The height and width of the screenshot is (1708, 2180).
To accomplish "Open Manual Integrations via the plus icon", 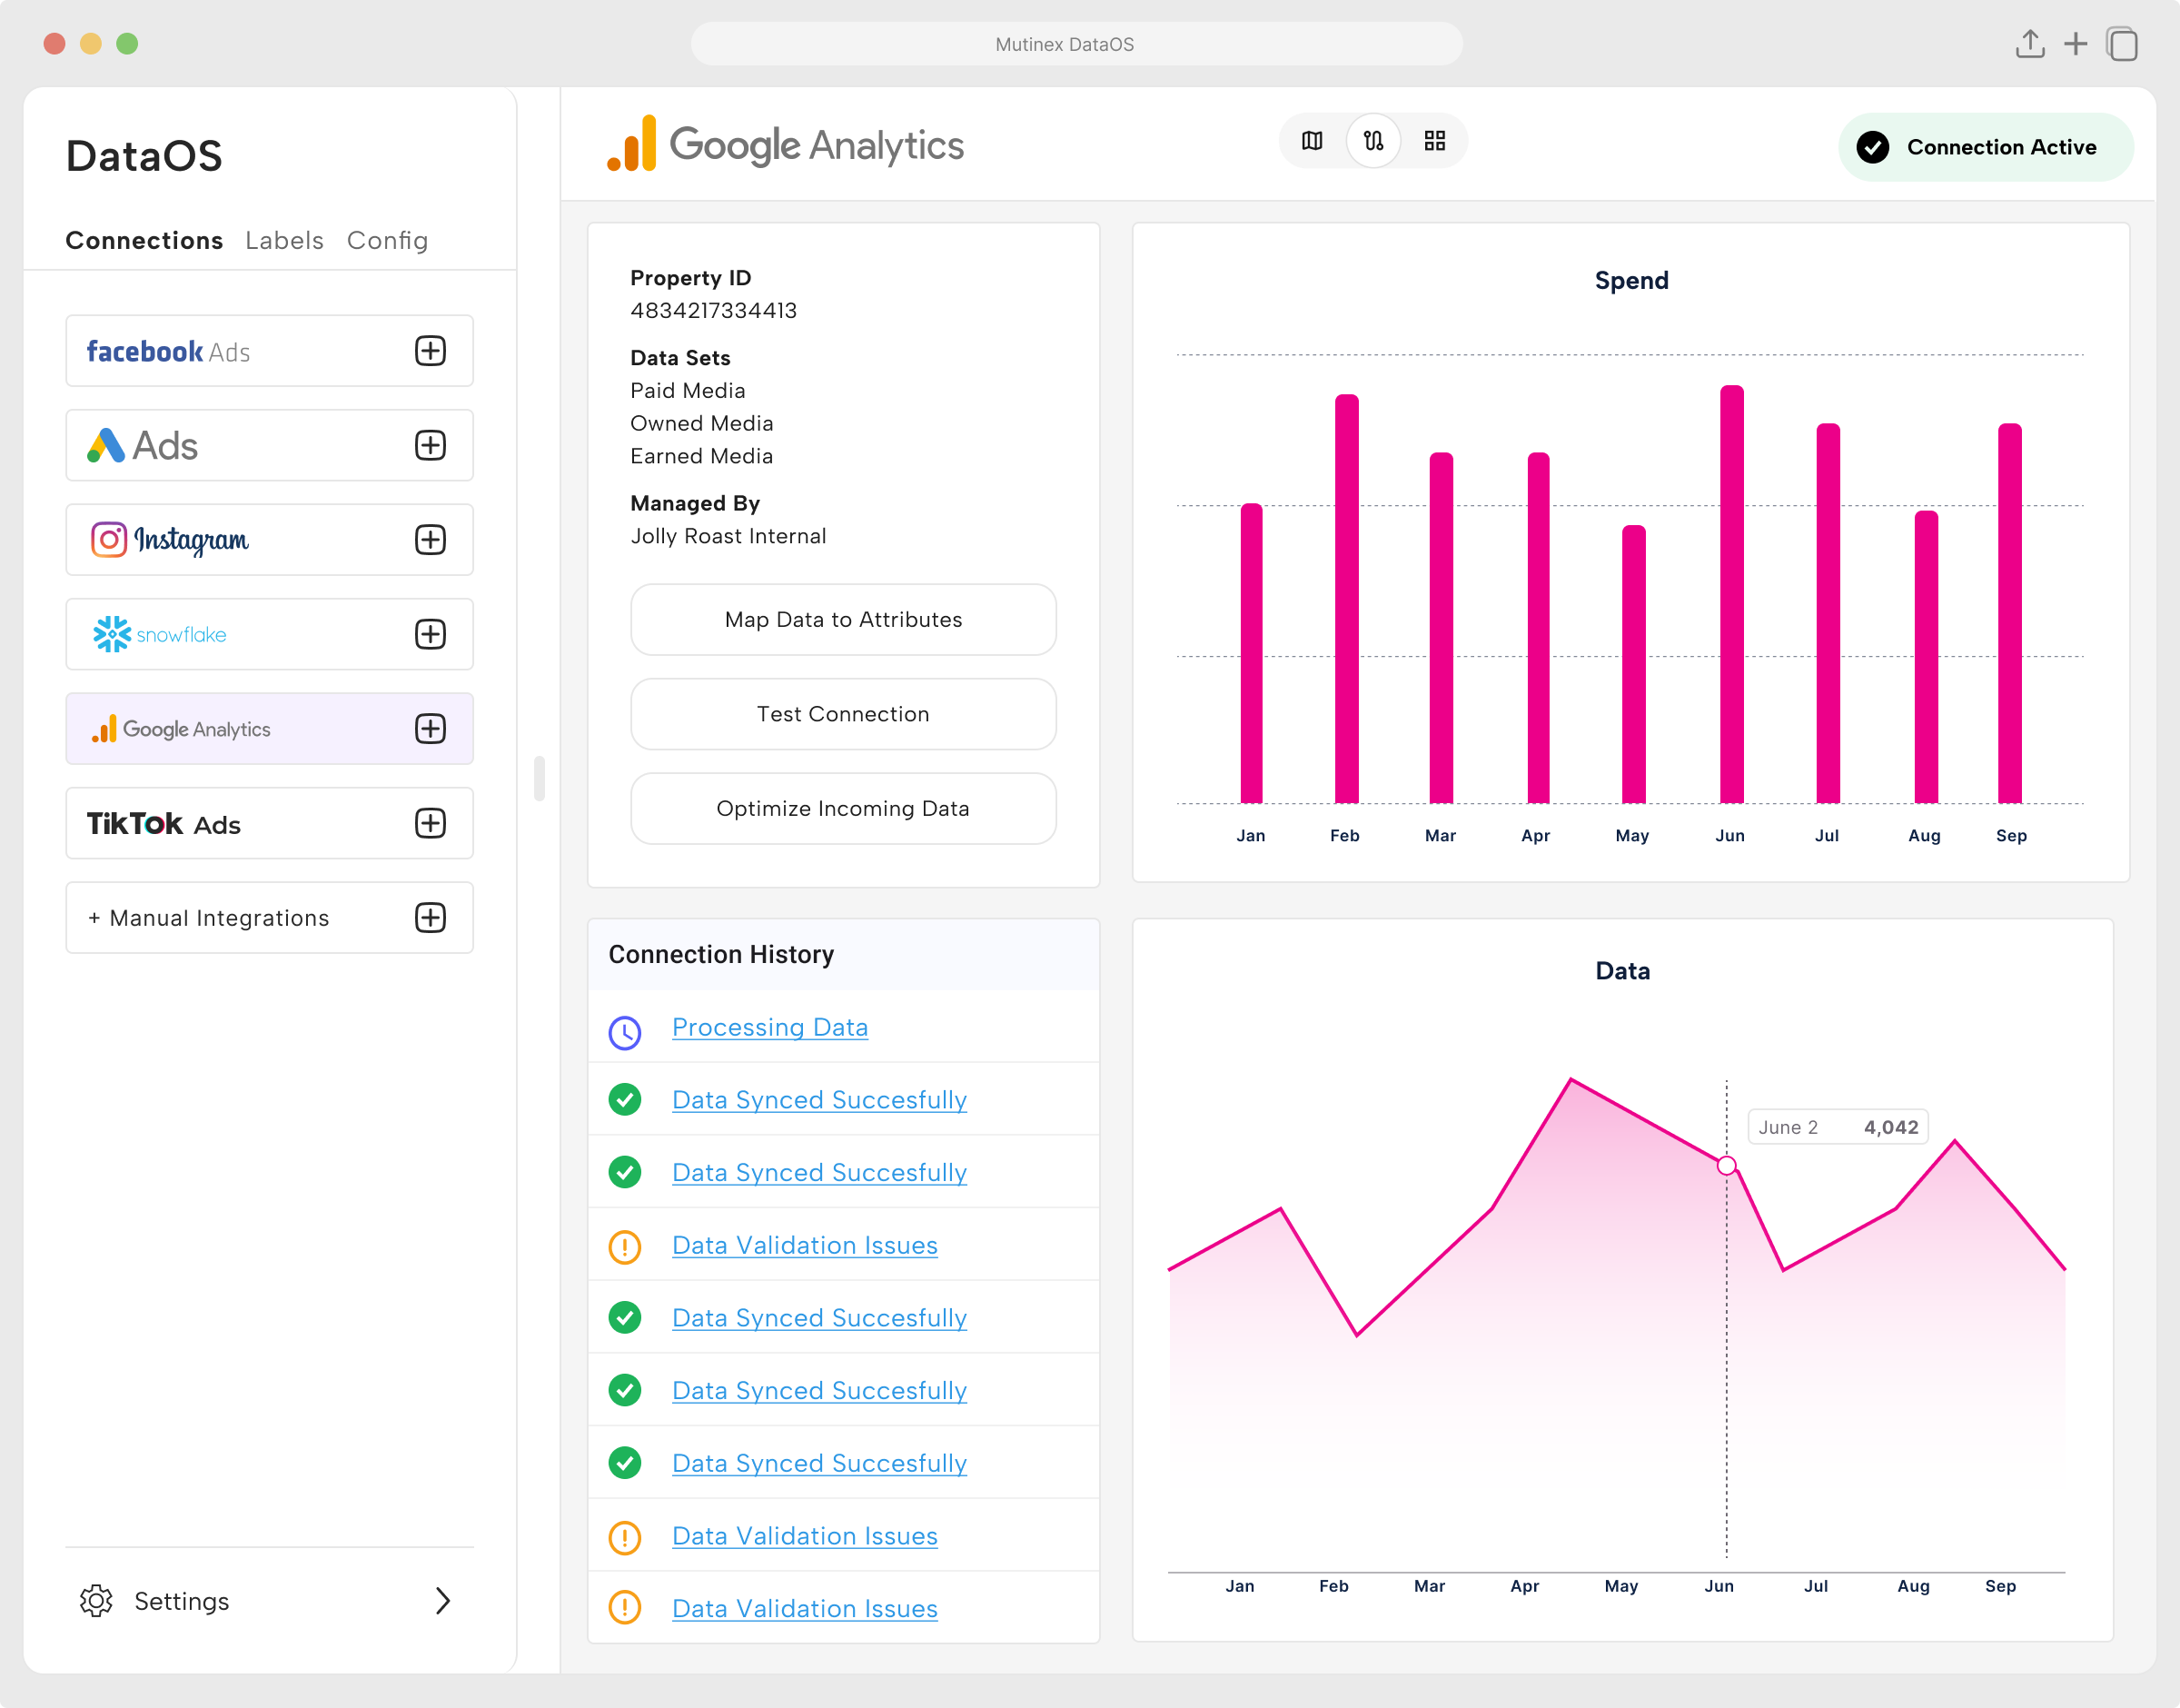I will (430, 917).
